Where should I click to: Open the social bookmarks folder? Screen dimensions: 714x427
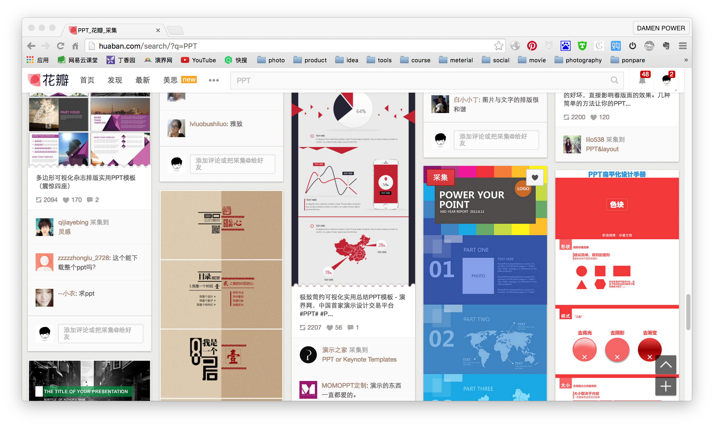[495, 60]
